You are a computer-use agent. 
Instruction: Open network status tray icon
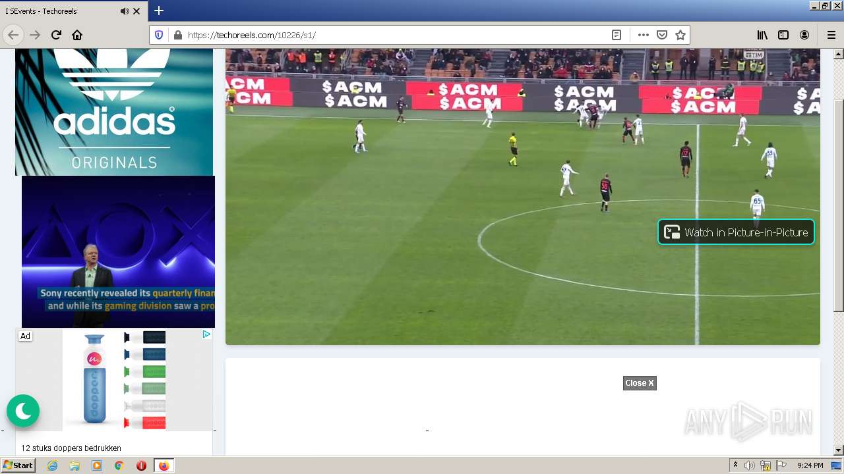point(766,465)
